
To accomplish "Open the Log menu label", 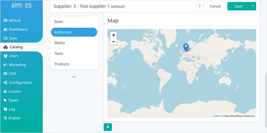I will tap(12, 109).
